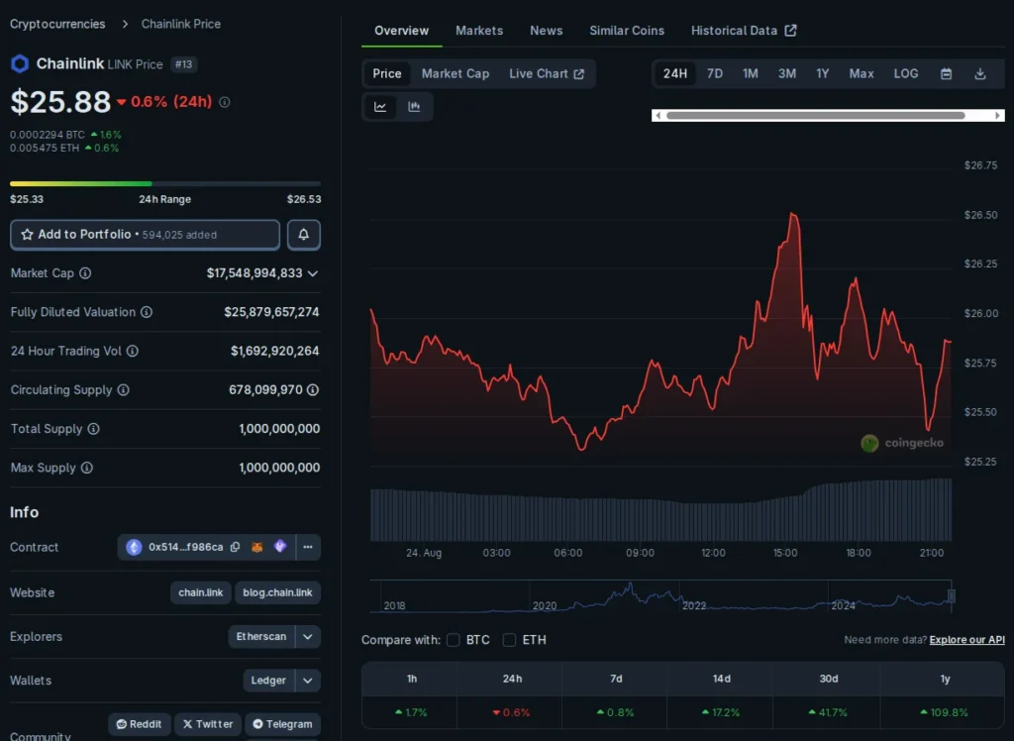Select the Max time range
Viewport: 1014px width, 741px height.
pyautogui.click(x=862, y=73)
